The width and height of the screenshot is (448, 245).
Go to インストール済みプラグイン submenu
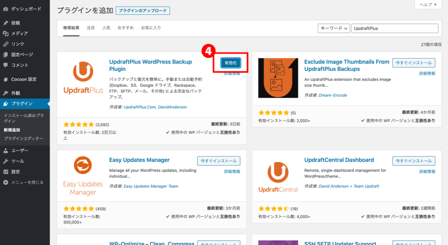point(24,118)
